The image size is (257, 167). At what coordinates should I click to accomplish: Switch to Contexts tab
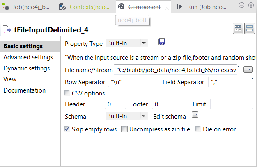[x=85, y=7]
